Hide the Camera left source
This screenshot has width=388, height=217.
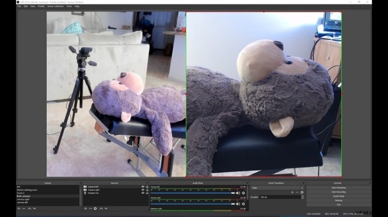coord(143,187)
